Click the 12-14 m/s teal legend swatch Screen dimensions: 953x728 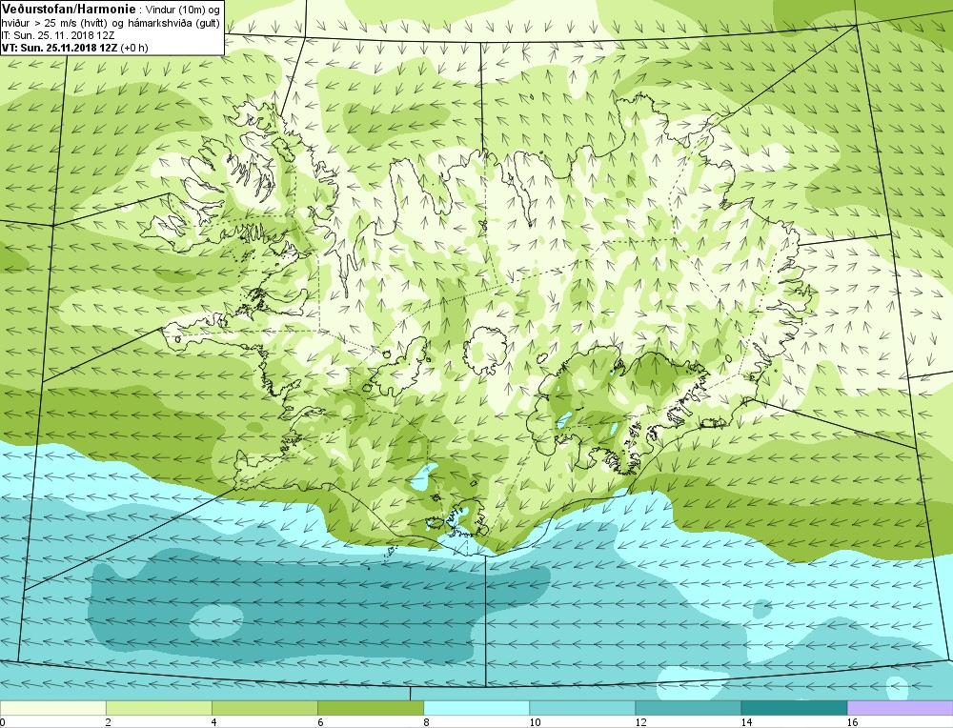[687, 708]
